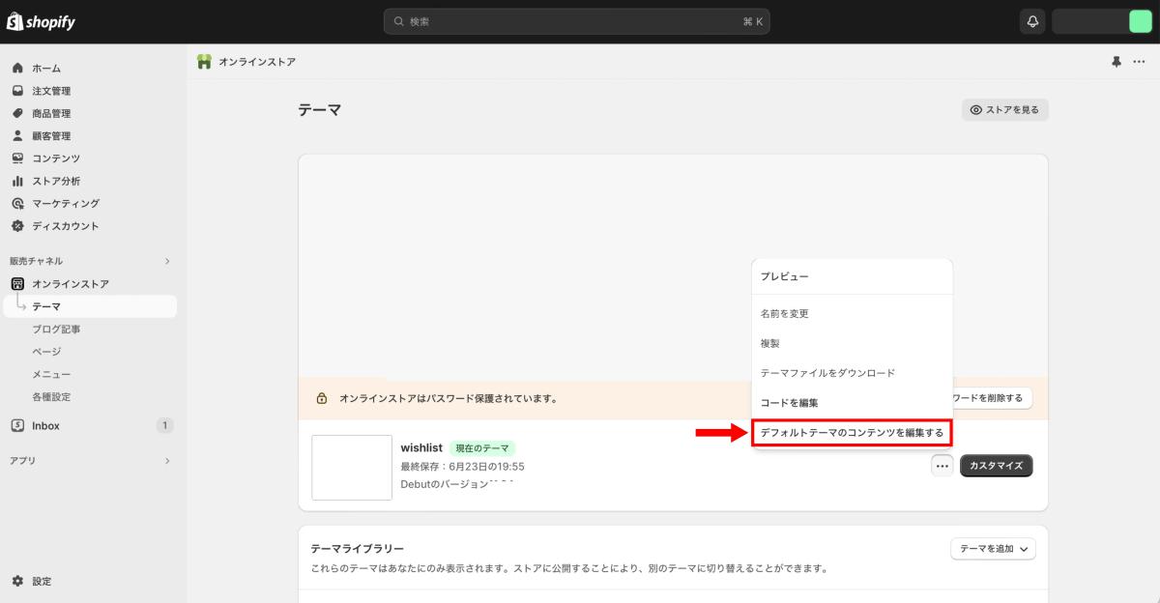This screenshot has height=603, width=1160.
Task: Expand the 販売チャネル section chevron
Action: pyautogui.click(x=167, y=261)
